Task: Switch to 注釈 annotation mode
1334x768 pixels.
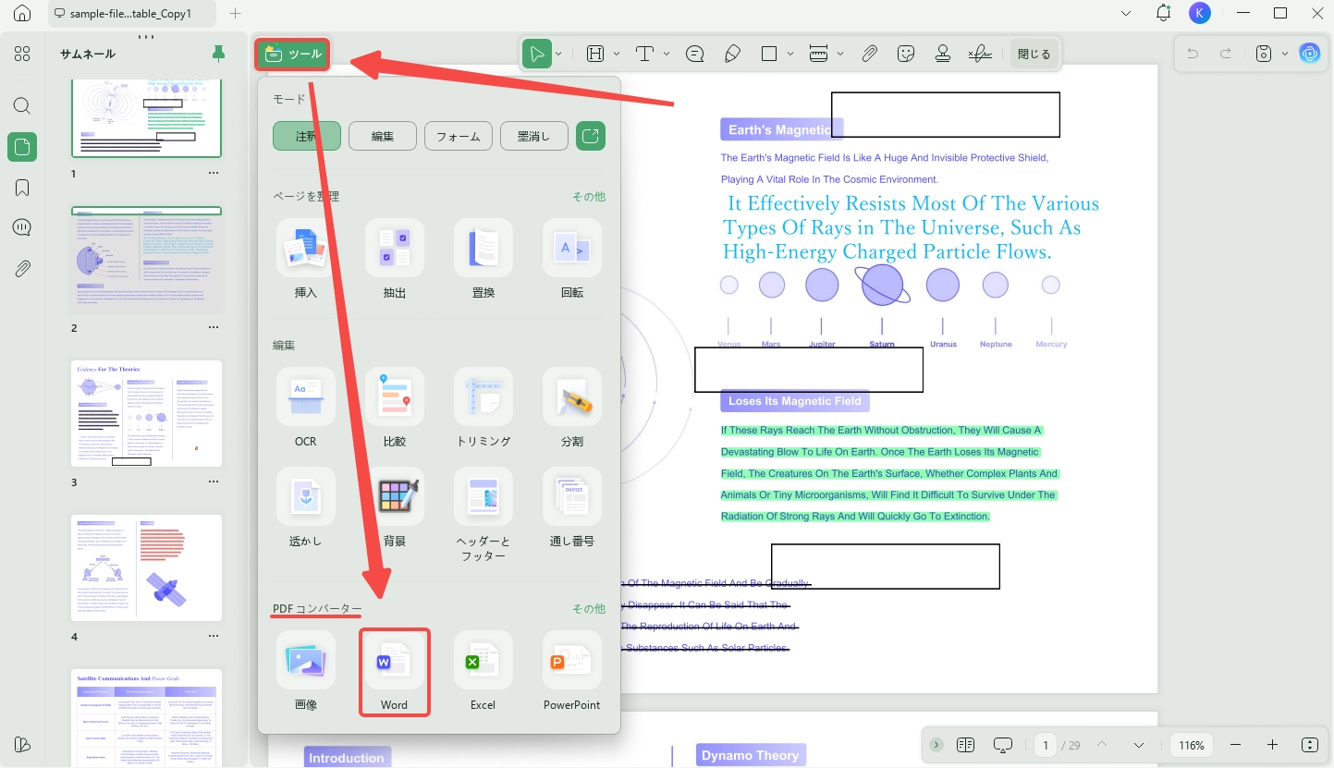Action: pyautogui.click(x=307, y=136)
